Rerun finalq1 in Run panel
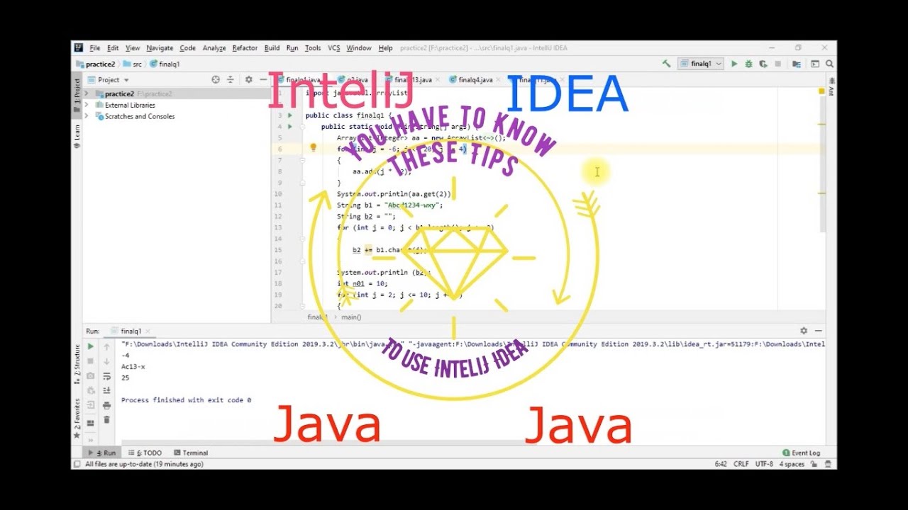 (x=91, y=346)
